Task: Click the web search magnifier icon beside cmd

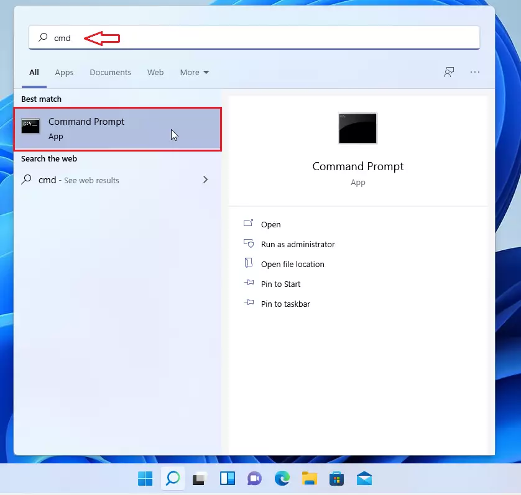Action: (26, 179)
